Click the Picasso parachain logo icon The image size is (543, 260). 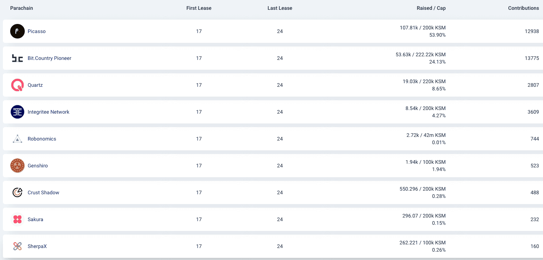tap(17, 31)
